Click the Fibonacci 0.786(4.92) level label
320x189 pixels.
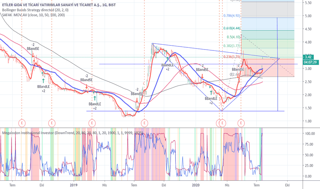pos(232,16)
